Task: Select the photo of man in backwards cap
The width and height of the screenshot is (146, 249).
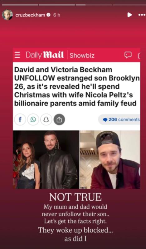Action: tap(110, 159)
